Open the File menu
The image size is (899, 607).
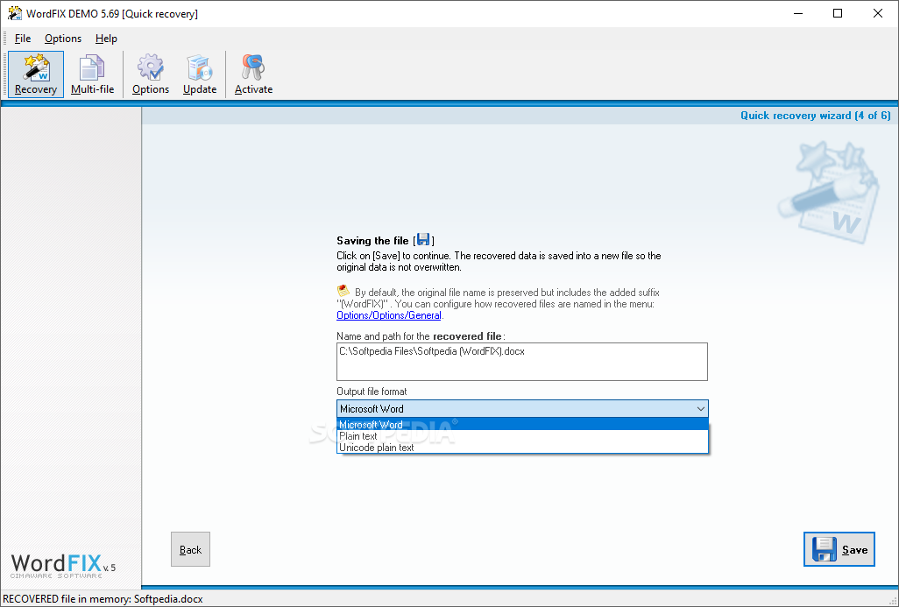pos(23,39)
